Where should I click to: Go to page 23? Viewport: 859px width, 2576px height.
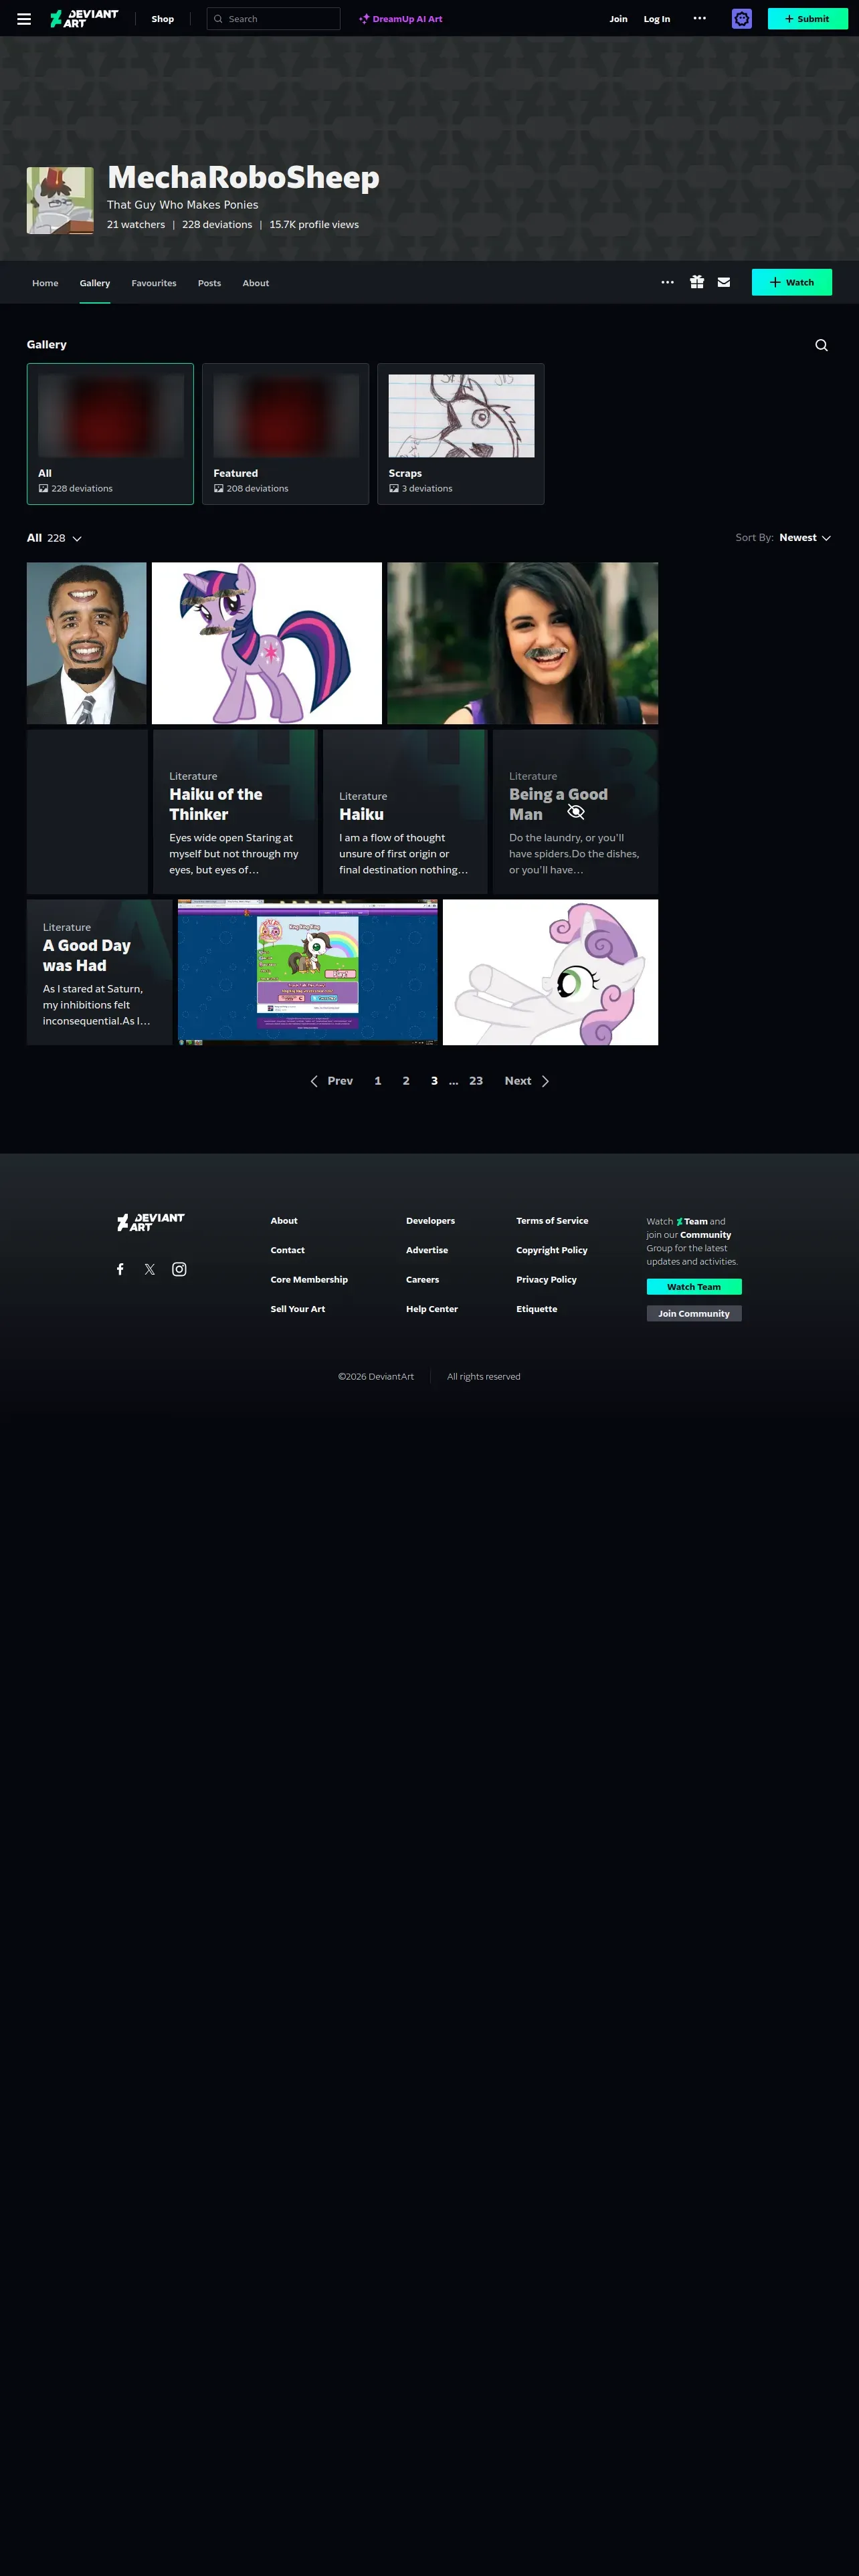click(x=476, y=1081)
